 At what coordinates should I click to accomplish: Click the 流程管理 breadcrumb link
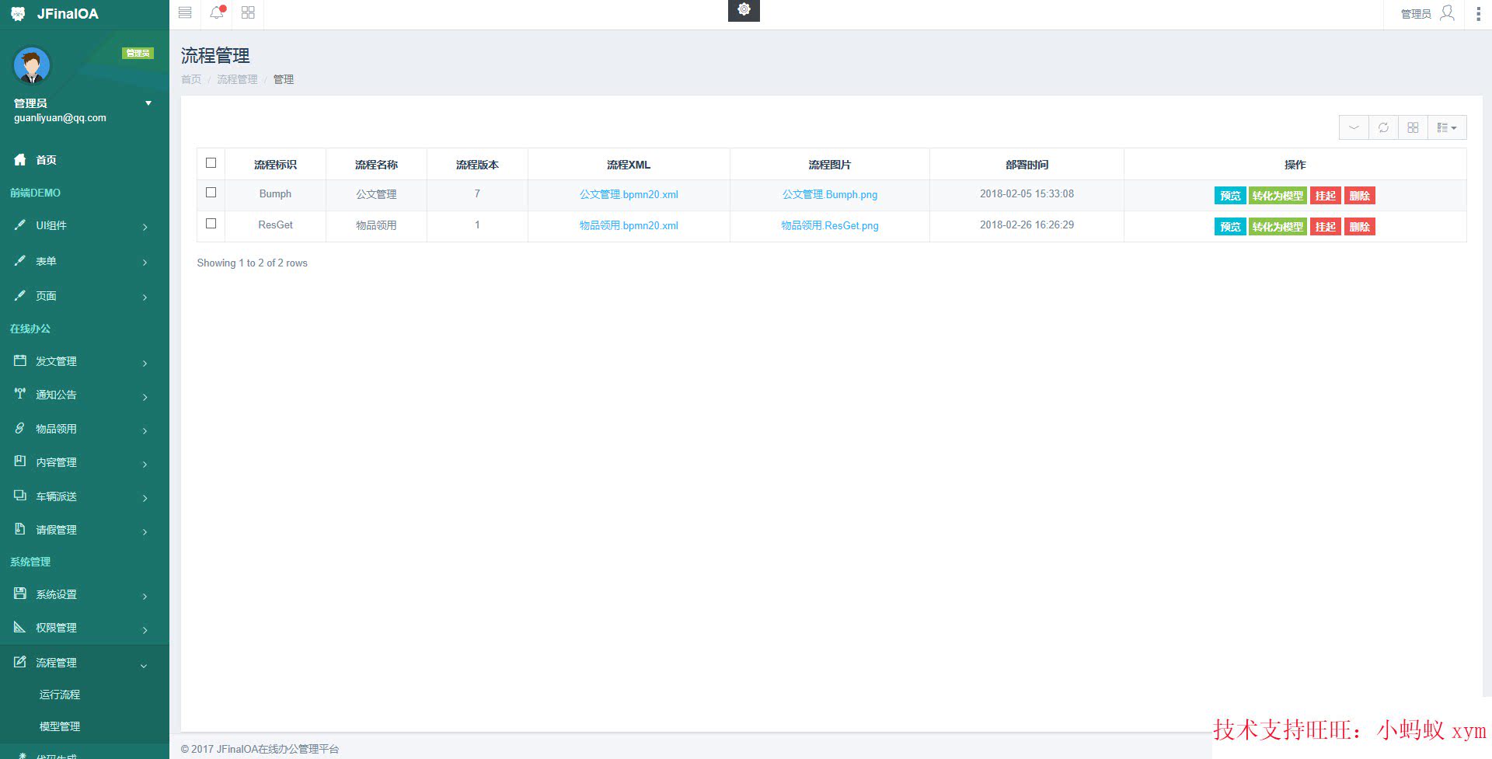(237, 79)
